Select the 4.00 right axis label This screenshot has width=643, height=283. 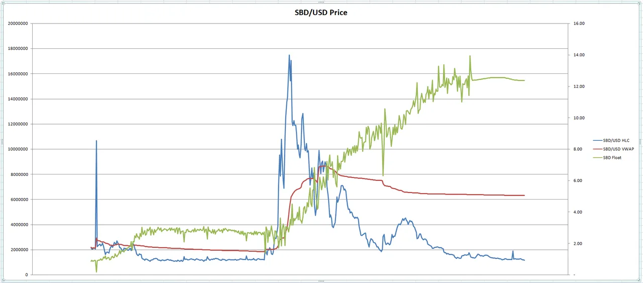(x=578, y=212)
